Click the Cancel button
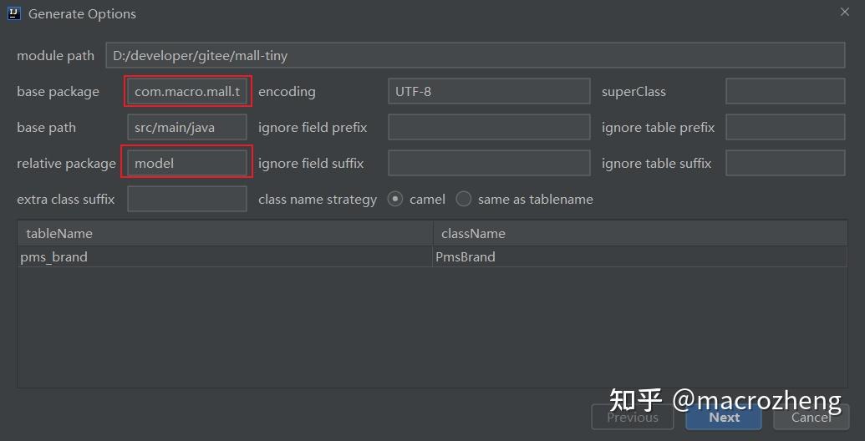The image size is (865, 441). coord(811,417)
